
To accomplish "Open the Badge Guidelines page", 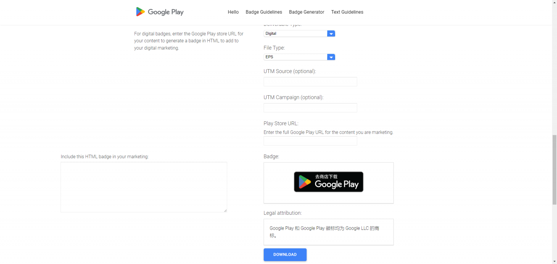I will coord(264,12).
